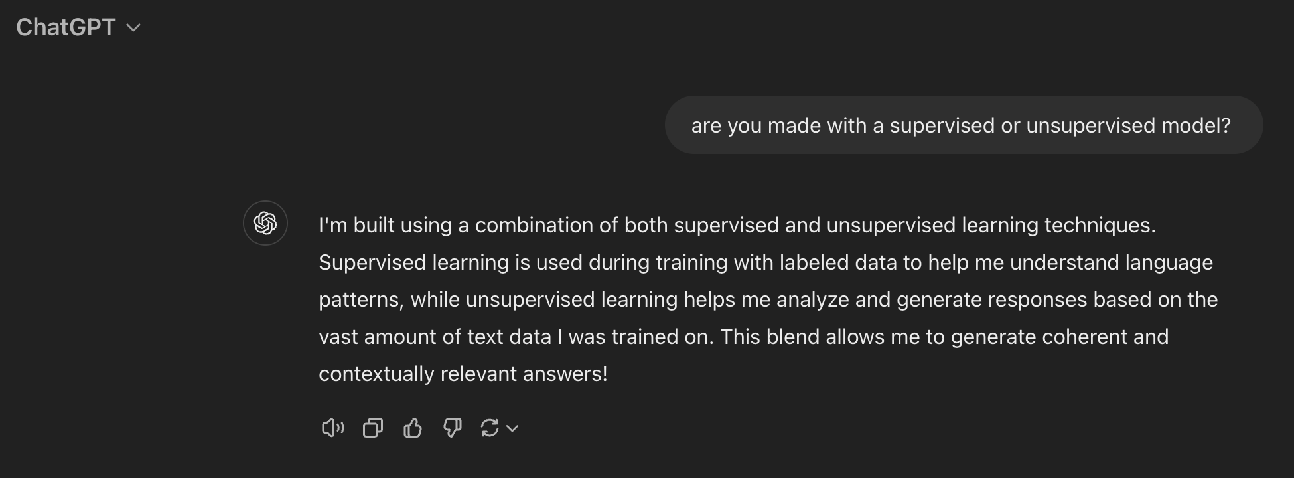Regenerate the response with the circular arrows icon
The height and width of the screenshot is (478, 1294).
(x=490, y=428)
